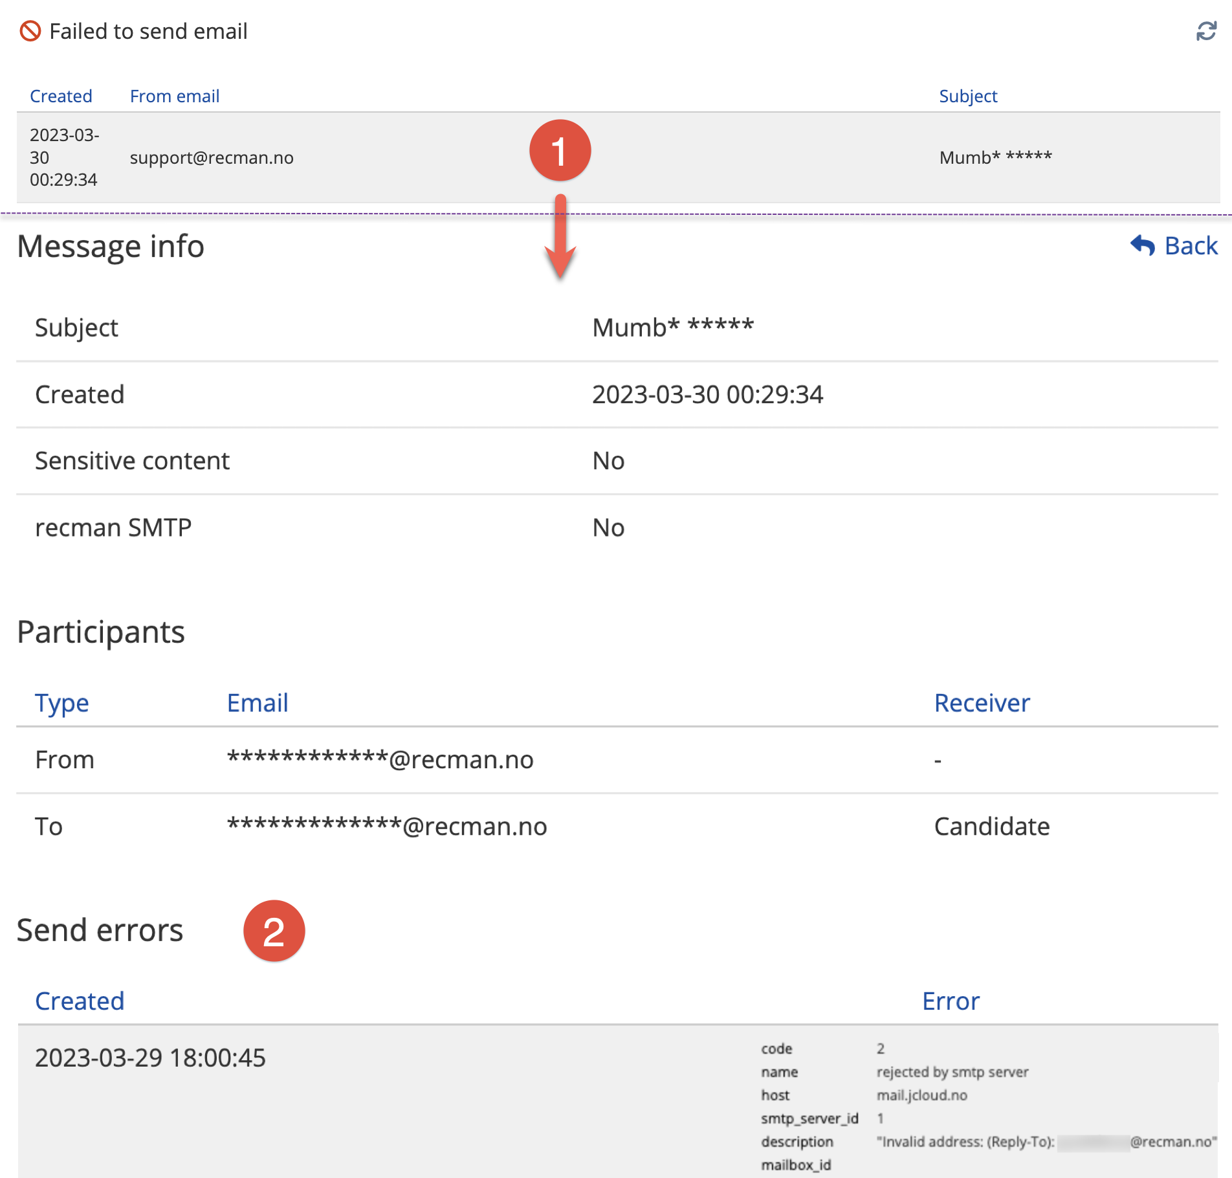1232x1178 pixels.
Task: Sort send errors by Error column
Action: point(951,1001)
